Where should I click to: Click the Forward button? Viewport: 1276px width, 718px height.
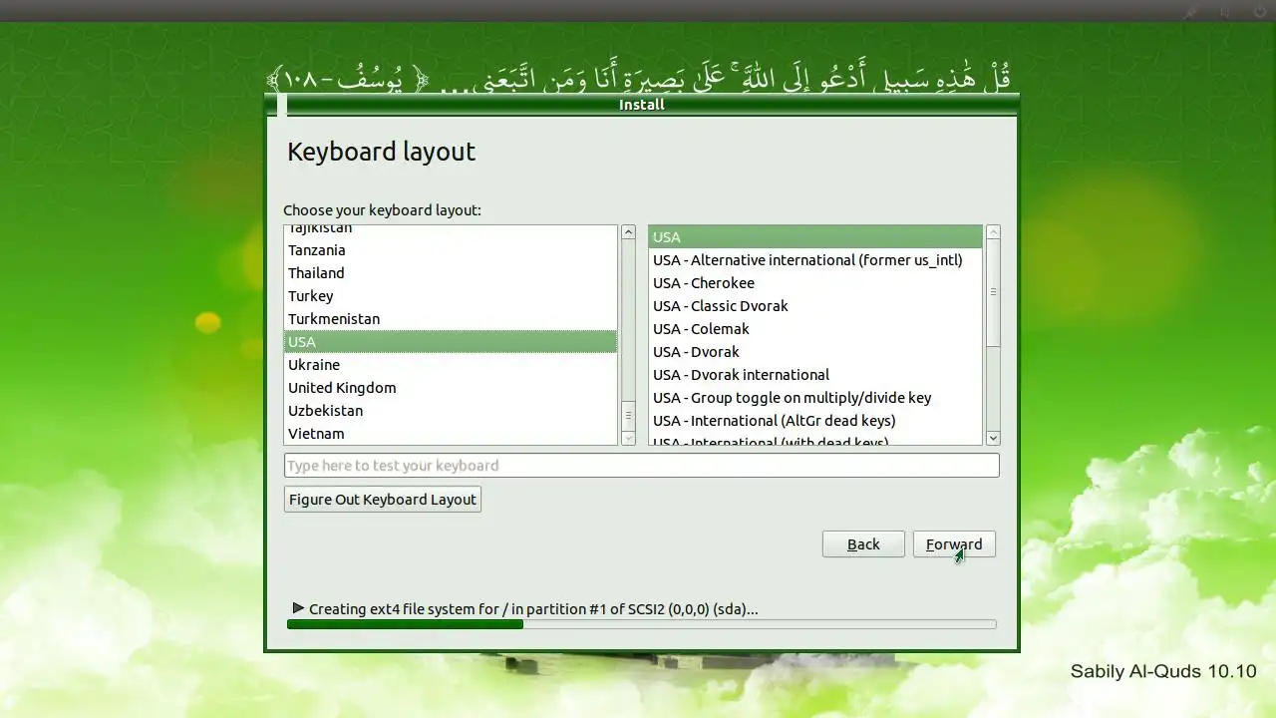tap(954, 544)
